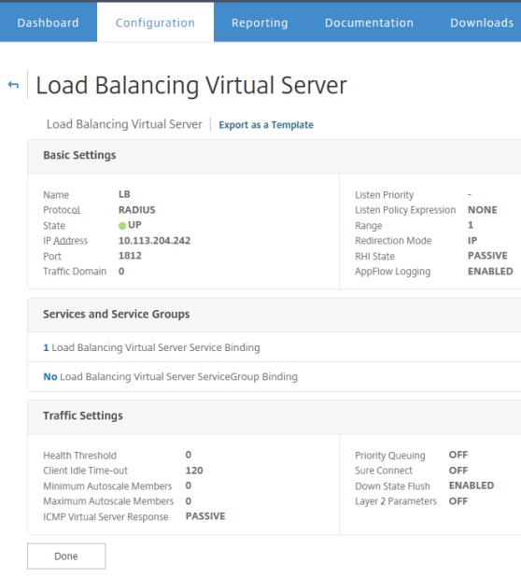The width and height of the screenshot is (521, 577).
Task: Open the Downloads tab
Action: (x=482, y=22)
